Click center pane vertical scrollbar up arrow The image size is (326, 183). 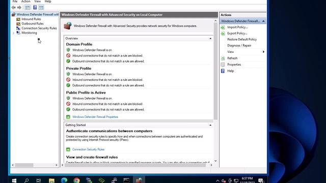215,20
